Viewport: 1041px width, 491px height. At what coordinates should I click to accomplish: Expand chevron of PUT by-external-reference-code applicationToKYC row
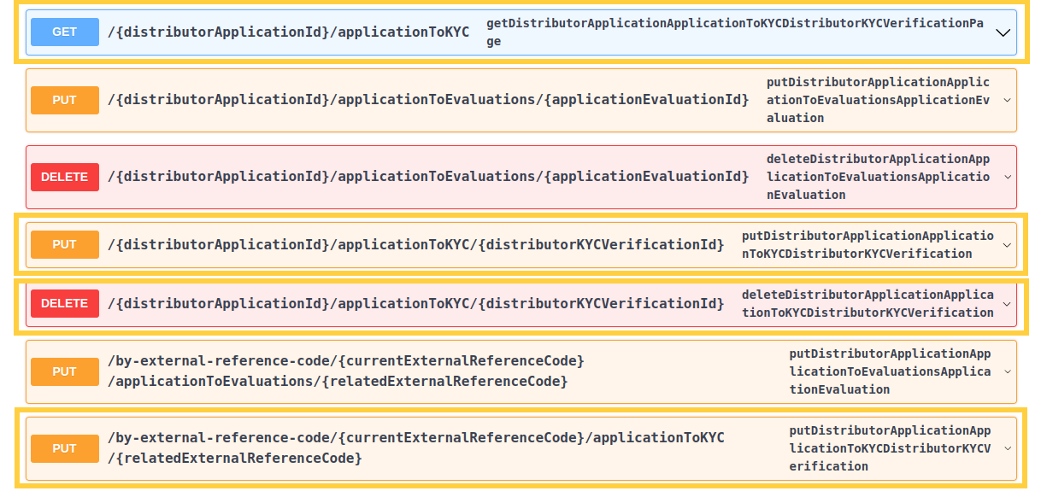pyautogui.click(x=1007, y=448)
